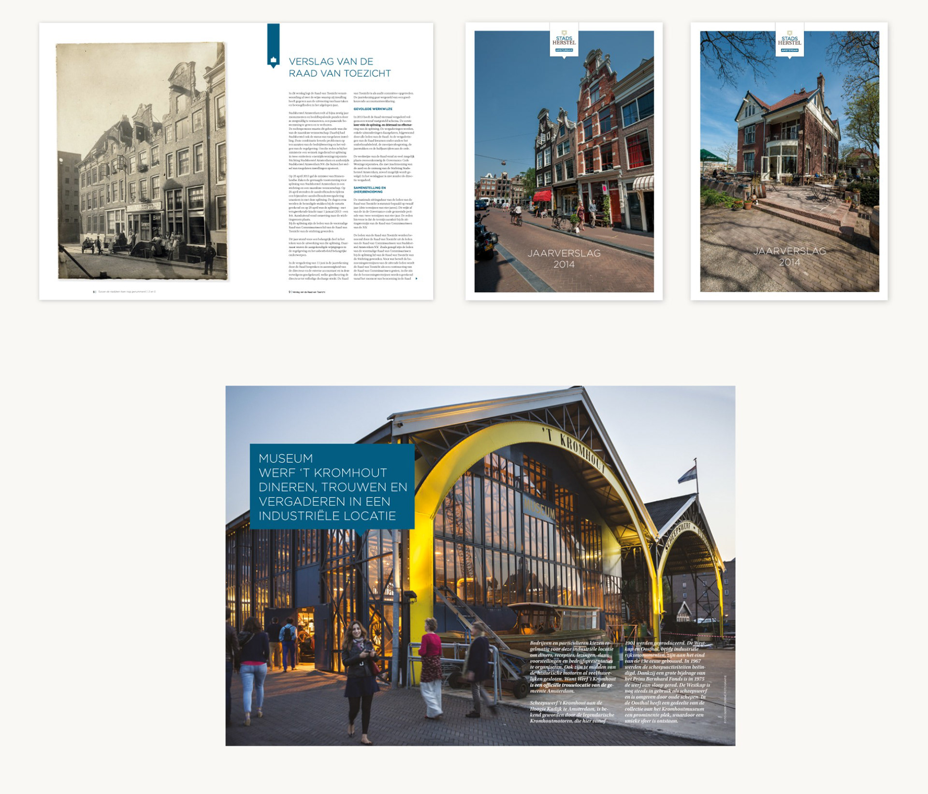
Task: Click Jaarverslag 2014 title on street cover
Action: click(564, 258)
